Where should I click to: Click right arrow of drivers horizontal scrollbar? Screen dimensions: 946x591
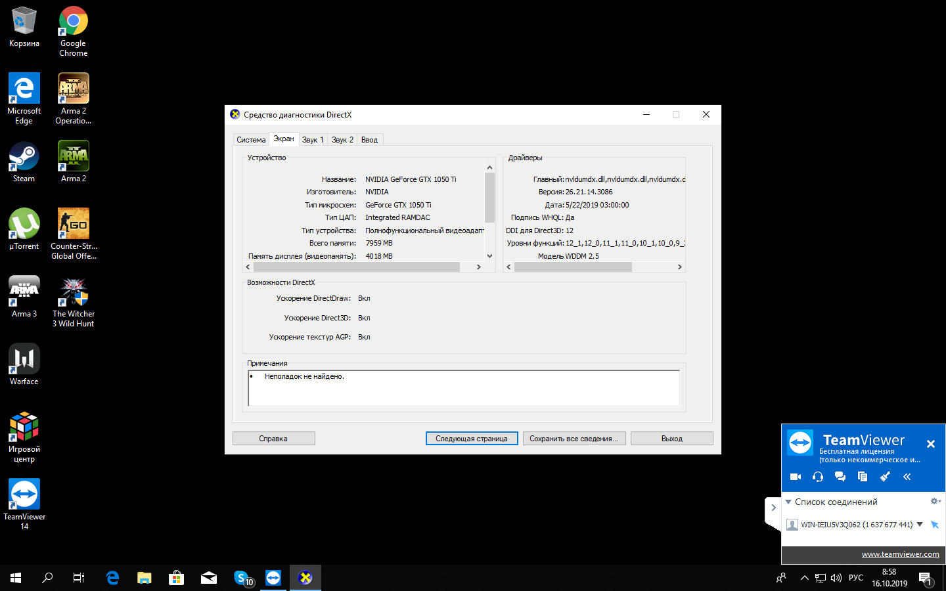(679, 267)
